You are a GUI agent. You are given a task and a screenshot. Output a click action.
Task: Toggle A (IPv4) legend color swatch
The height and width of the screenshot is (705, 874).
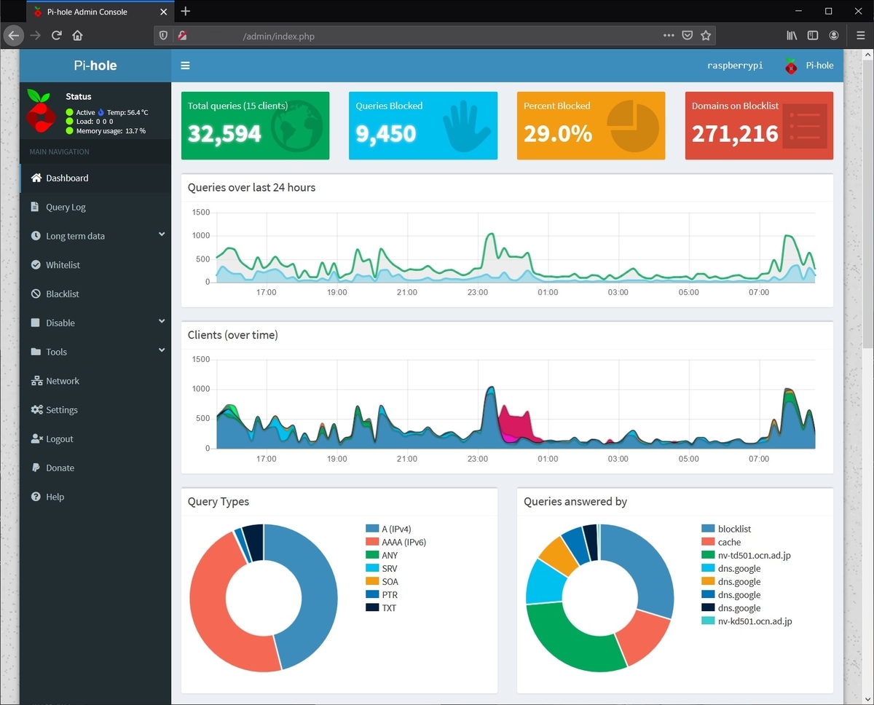tap(371, 529)
